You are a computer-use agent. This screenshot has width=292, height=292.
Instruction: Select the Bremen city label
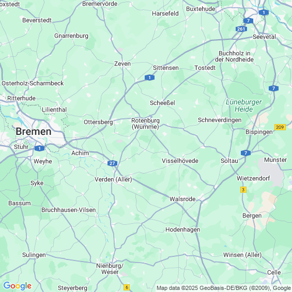point(33,131)
